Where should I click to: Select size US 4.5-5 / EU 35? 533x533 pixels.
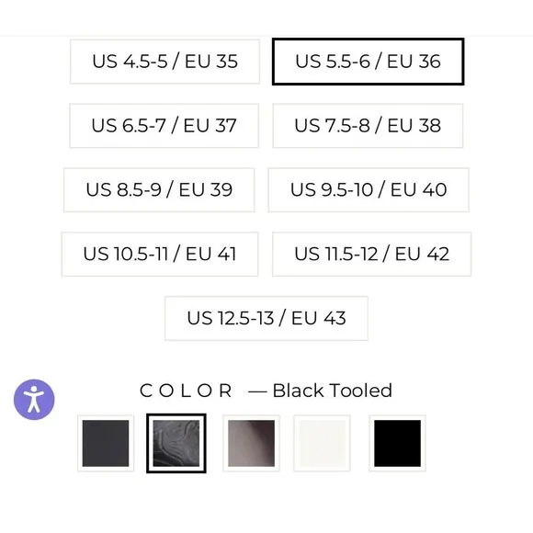tap(164, 62)
